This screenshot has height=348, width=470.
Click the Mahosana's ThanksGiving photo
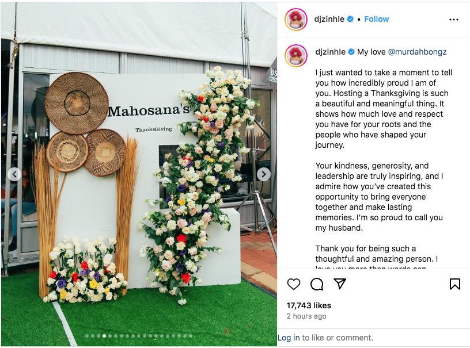coord(139,174)
